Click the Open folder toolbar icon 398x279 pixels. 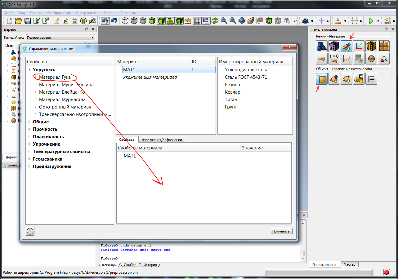click(x=19, y=21)
